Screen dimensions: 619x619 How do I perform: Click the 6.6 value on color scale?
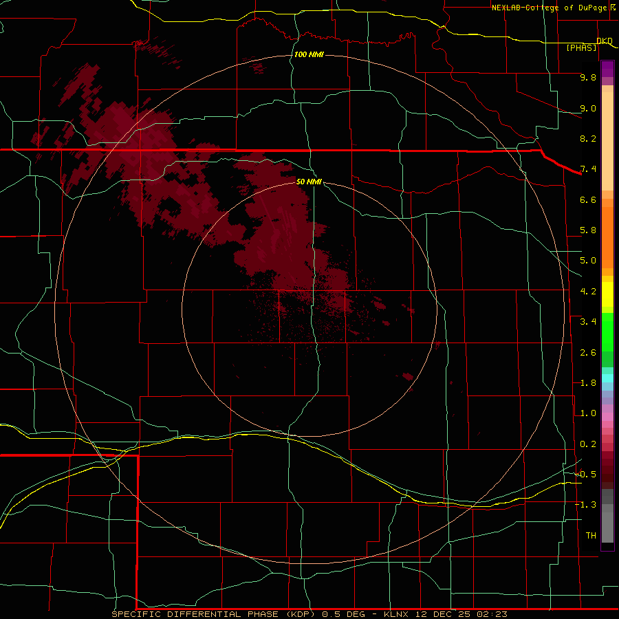pos(588,199)
